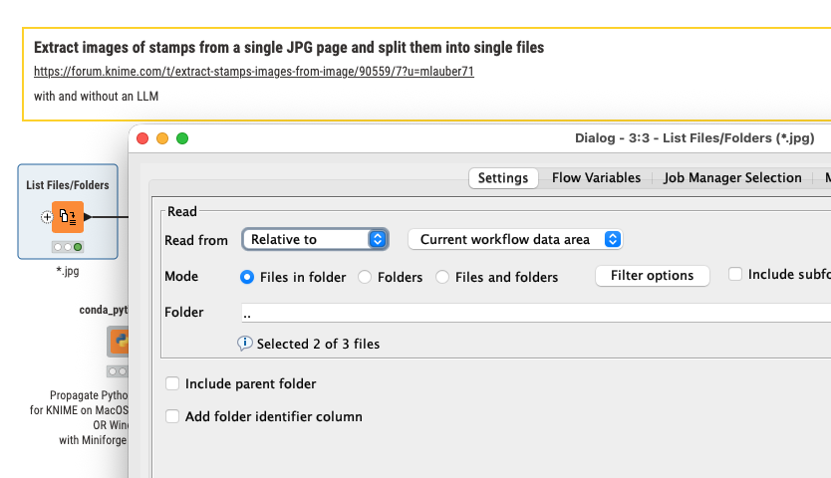Click the add-port plus icon on List Files/Folders node
This screenshot has width=831, height=478.
coord(46,216)
